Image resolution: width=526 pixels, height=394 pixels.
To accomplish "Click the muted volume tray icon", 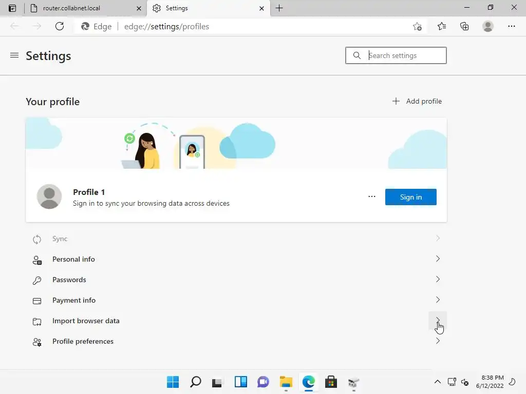I will click(465, 382).
